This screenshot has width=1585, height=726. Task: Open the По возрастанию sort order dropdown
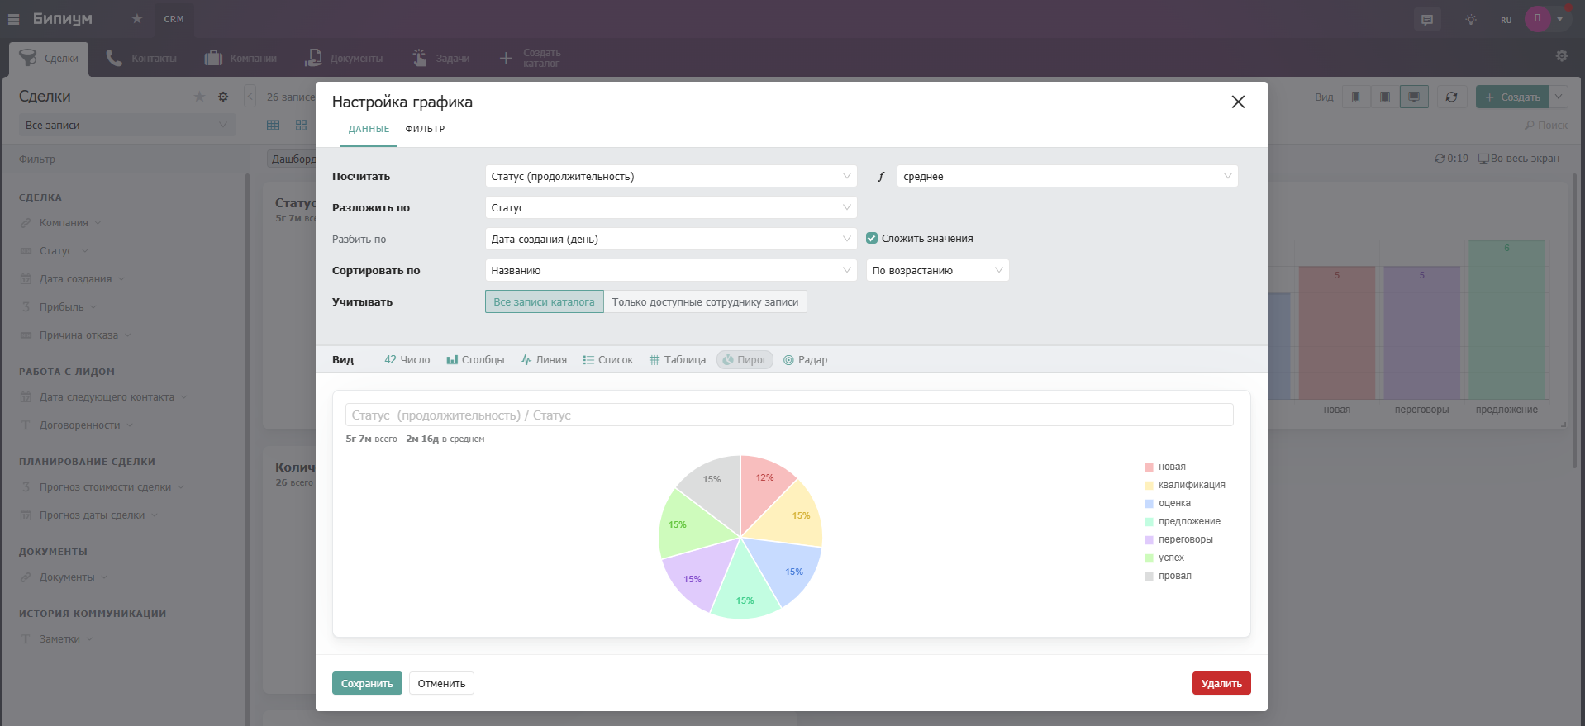937,271
